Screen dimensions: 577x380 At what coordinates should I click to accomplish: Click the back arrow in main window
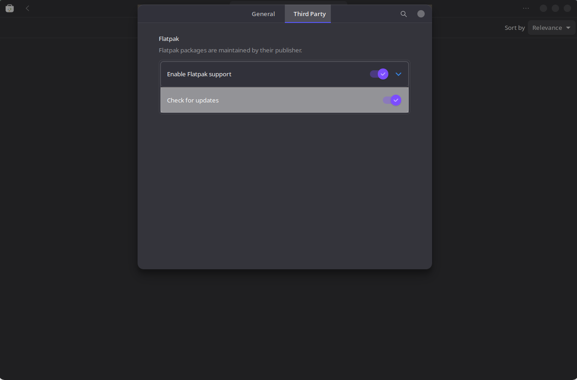click(28, 8)
